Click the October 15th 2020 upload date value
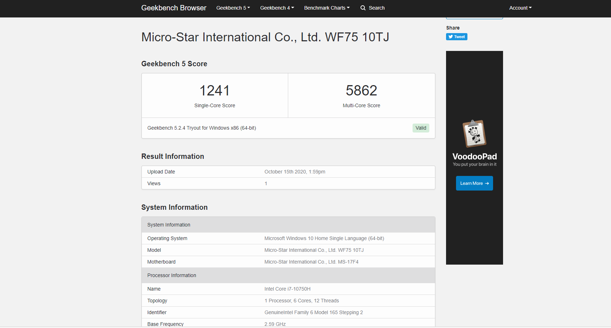 pyautogui.click(x=295, y=172)
